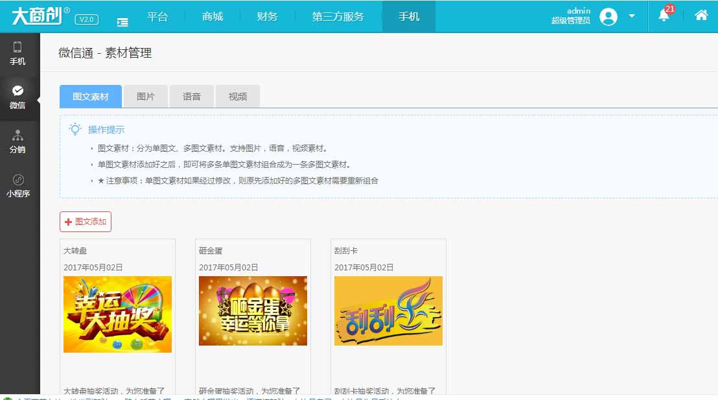Click the 图文添加 button
Image resolution: width=718 pixels, height=400 pixels.
coord(86,222)
